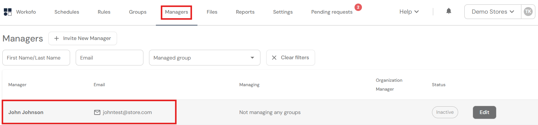Expand the Help menu
The image size is (538, 125).
(x=409, y=12)
